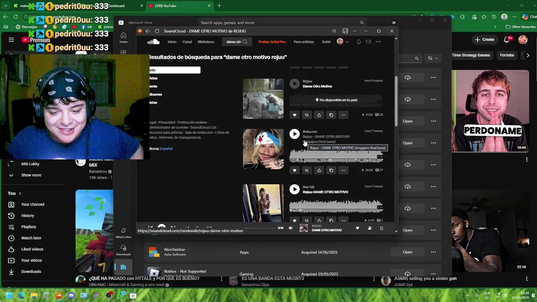This screenshot has width=537, height=302.
Task: Open the Canal tab in SoundCloud
Action: point(187,42)
